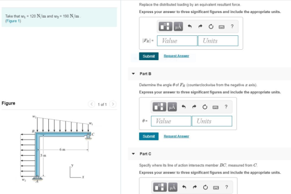Click the µÅ symbols button in Part B
Screen dimensions: 291x194
pyautogui.click(x=172, y=107)
